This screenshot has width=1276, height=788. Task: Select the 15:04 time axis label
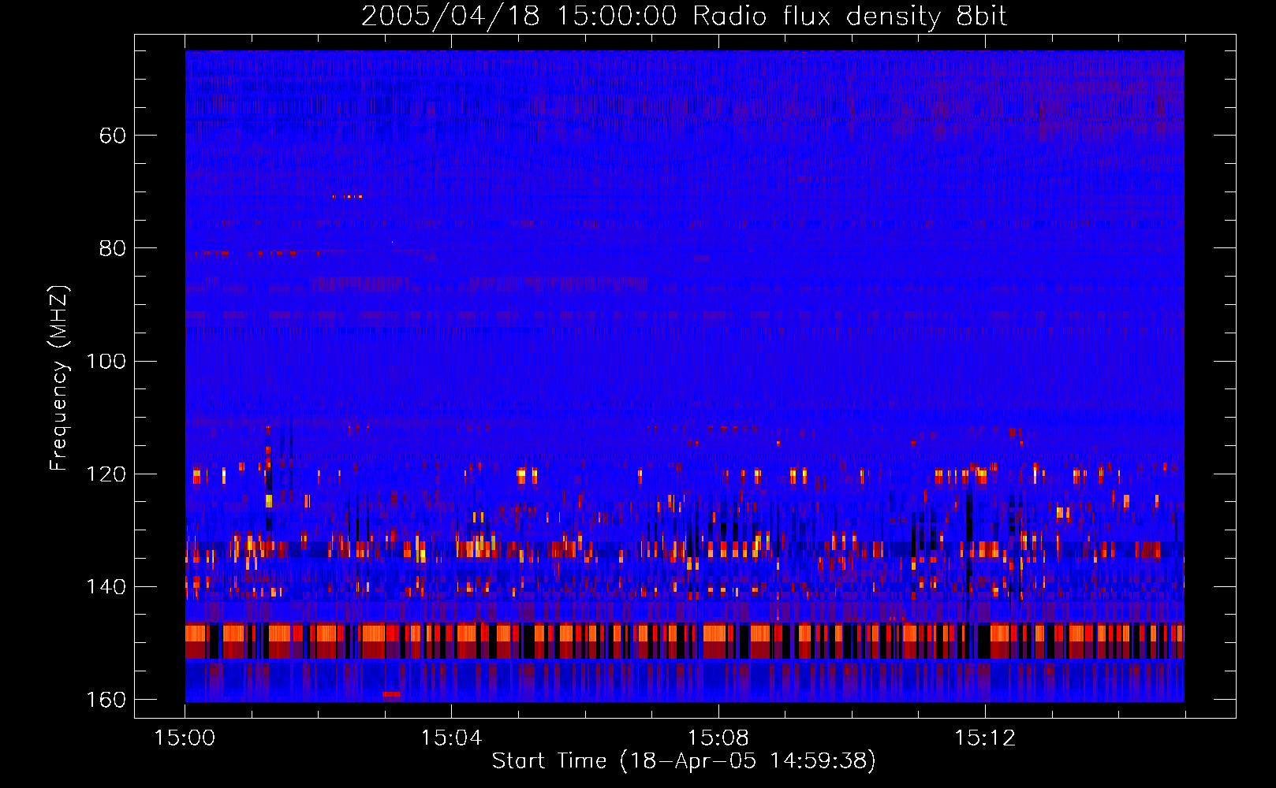451,738
